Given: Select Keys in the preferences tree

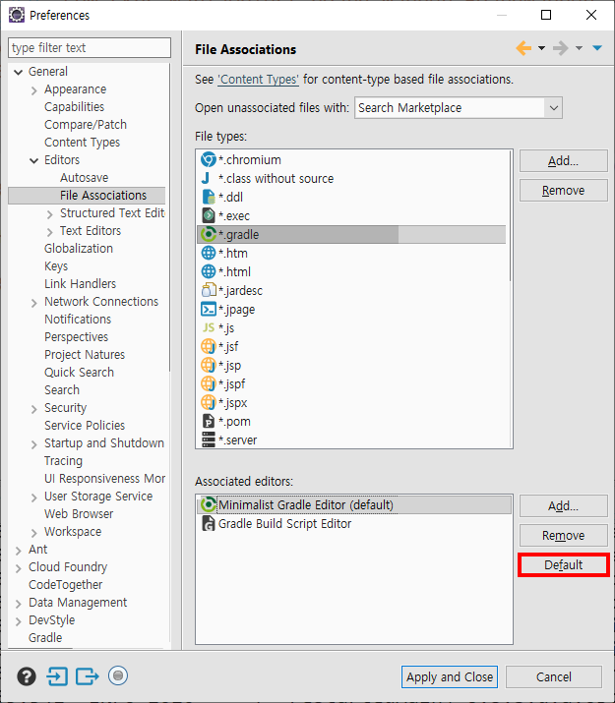Looking at the screenshot, I should pos(56,265).
